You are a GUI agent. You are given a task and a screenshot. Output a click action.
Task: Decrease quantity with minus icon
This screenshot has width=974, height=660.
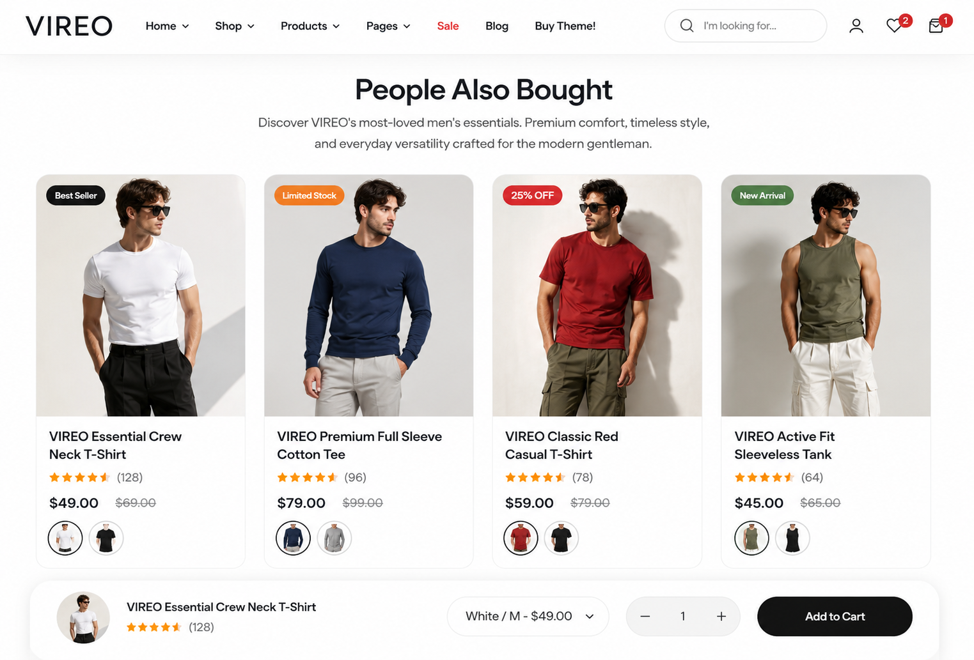(645, 617)
